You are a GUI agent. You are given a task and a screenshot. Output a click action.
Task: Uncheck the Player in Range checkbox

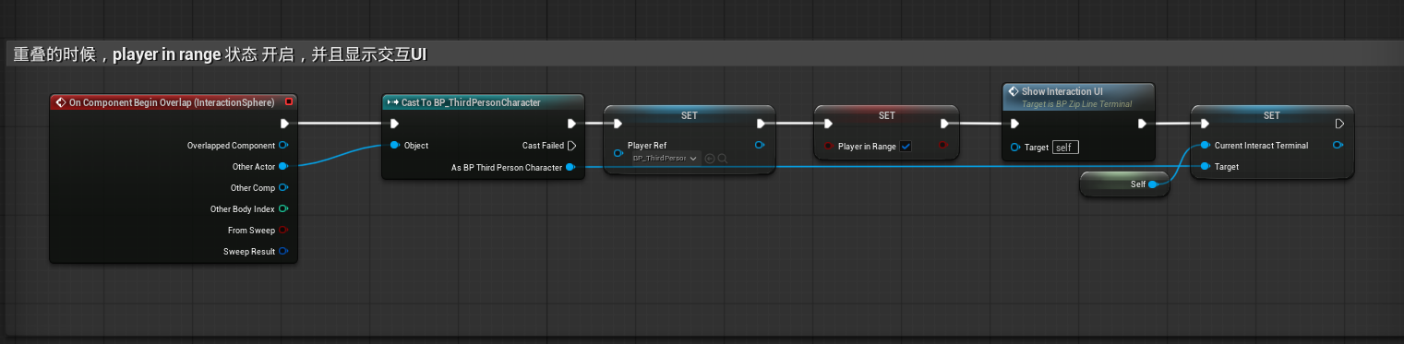pos(906,146)
